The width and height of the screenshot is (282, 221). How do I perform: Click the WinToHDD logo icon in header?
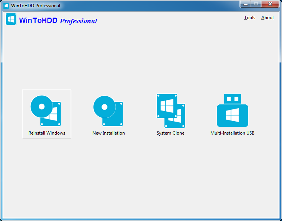coord(11,19)
